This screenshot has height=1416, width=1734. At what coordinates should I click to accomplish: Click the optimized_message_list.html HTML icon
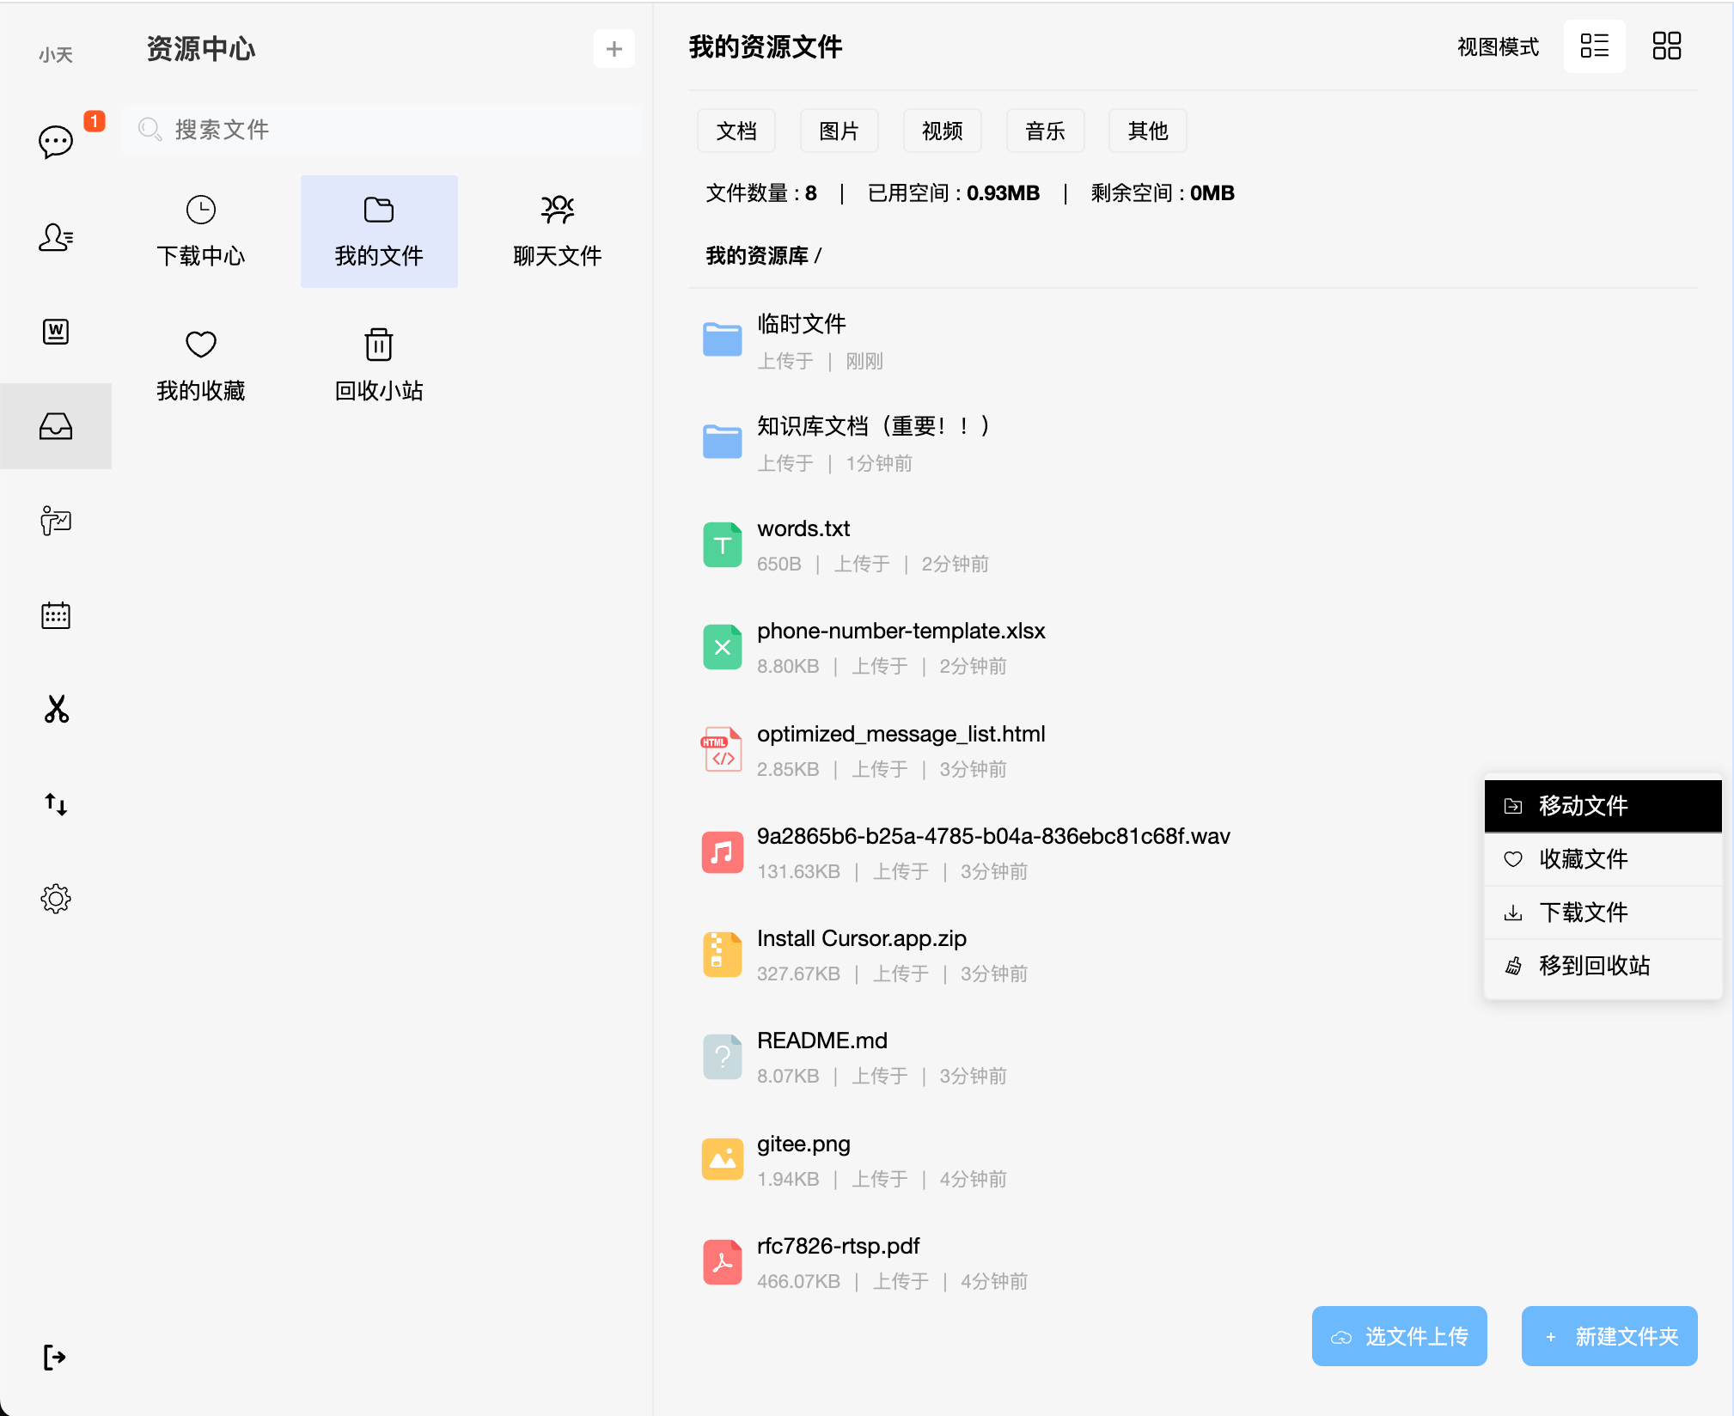pos(723,750)
